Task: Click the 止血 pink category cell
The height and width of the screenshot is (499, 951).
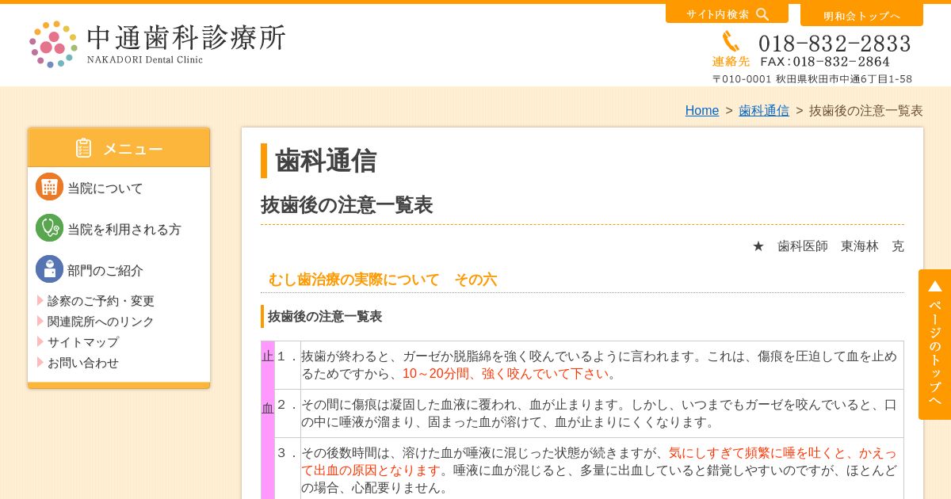Action: pyautogui.click(x=268, y=420)
